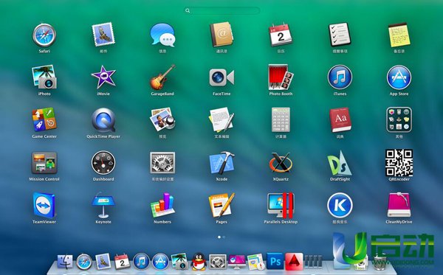Open Game Center

tap(44, 119)
